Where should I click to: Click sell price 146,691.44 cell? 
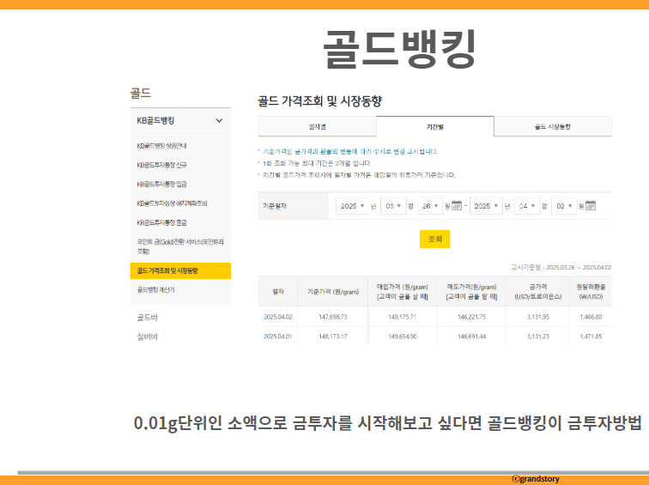(x=471, y=336)
